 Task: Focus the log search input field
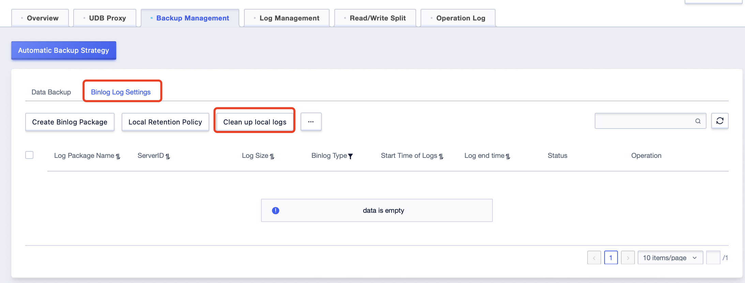650,121
